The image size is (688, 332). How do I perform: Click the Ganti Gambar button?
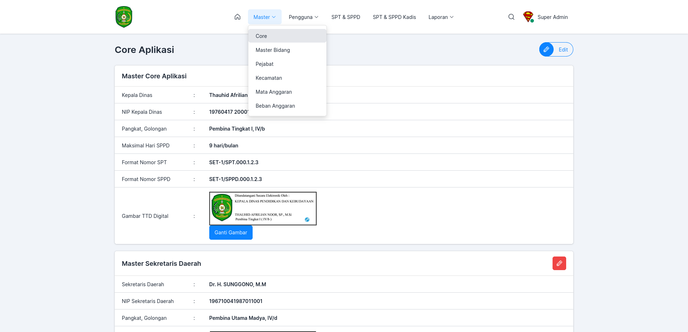coord(231,233)
